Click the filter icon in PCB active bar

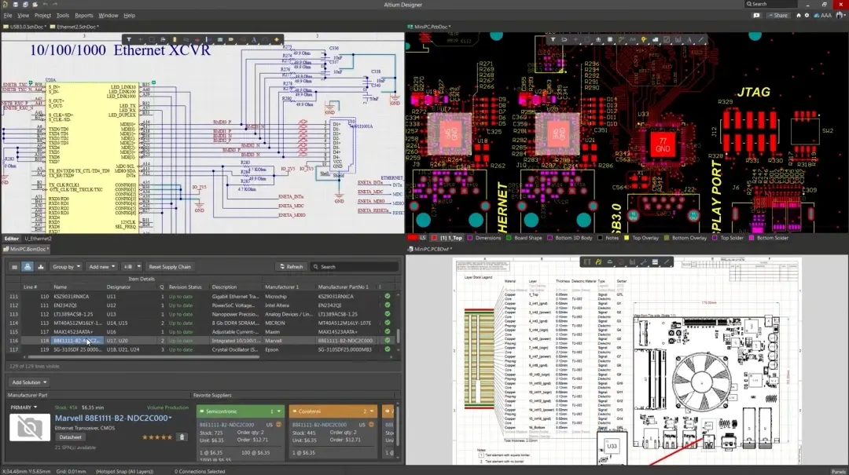[553, 39]
